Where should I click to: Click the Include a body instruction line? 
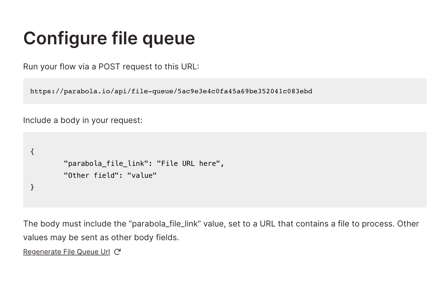coord(83,120)
